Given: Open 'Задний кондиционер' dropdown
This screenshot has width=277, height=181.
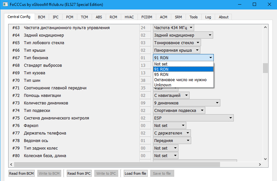Looking at the screenshot, I should coord(183,35).
